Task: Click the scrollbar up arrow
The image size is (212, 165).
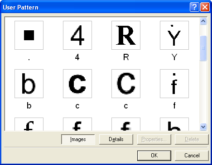Action: [203, 21]
